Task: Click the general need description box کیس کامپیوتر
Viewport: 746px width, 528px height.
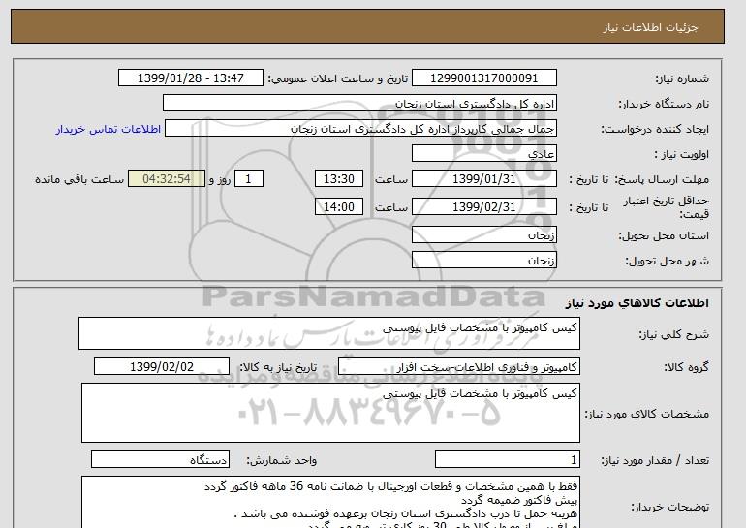Action: coord(329,333)
